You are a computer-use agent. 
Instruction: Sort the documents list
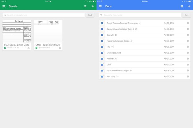click(x=186, y=15)
